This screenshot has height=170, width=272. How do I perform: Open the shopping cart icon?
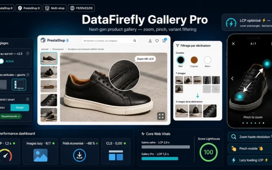tap(164, 41)
